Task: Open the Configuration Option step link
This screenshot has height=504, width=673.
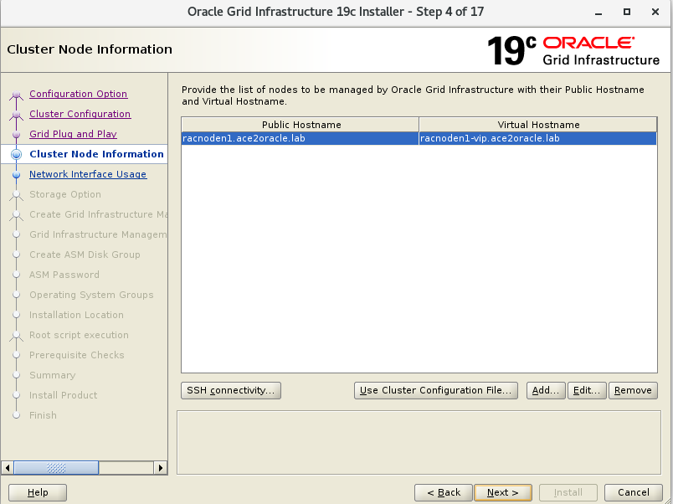Action: pyautogui.click(x=78, y=94)
